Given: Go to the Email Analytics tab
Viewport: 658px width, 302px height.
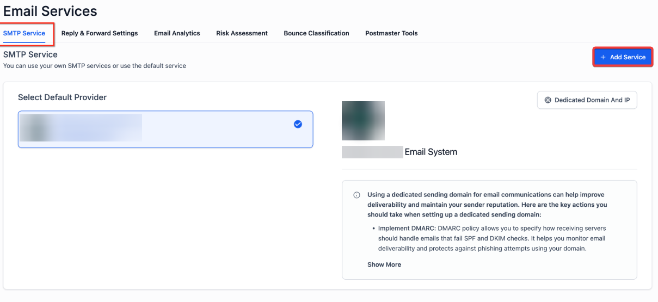Looking at the screenshot, I should (x=177, y=33).
